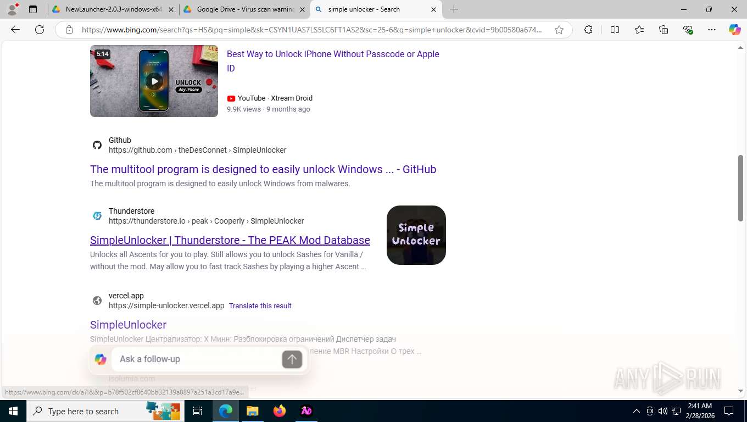Click 9.9K views · 9 months ago text
The image size is (747, 422).
coord(269,109)
